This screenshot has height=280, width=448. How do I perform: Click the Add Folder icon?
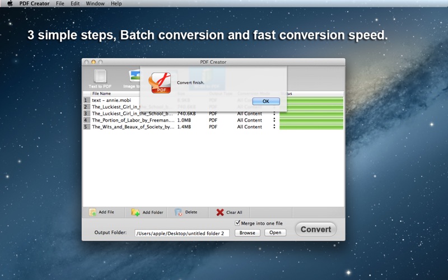pyautogui.click(x=136, y=212)
